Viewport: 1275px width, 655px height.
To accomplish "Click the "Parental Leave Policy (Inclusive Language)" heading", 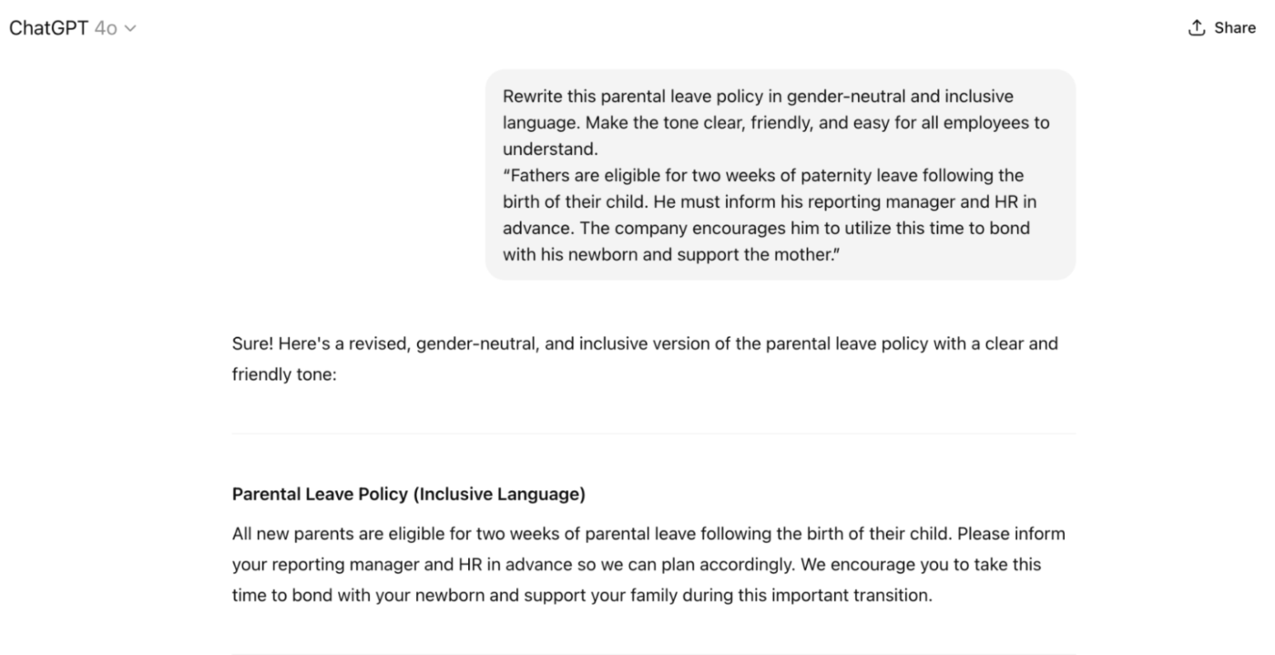I will tap(408, 495).
